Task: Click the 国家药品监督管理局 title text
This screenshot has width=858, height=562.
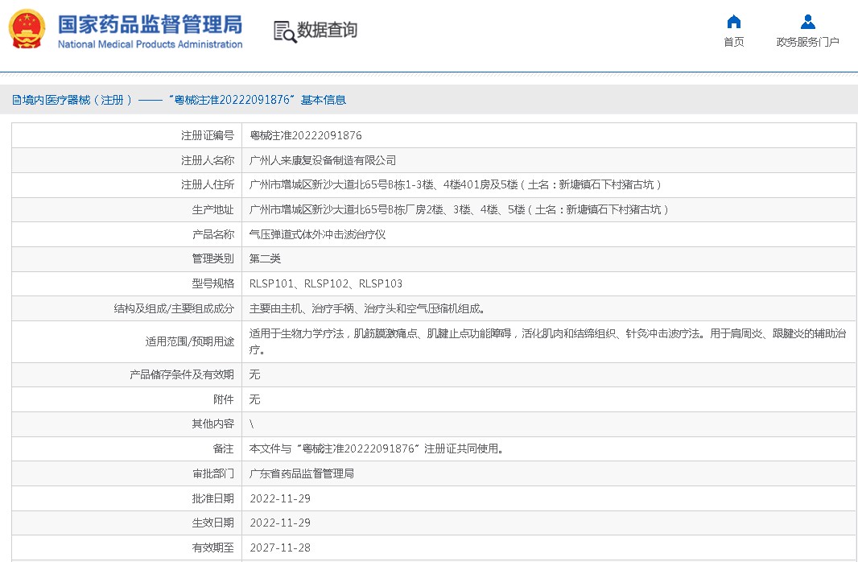Action: pos(150,23)
